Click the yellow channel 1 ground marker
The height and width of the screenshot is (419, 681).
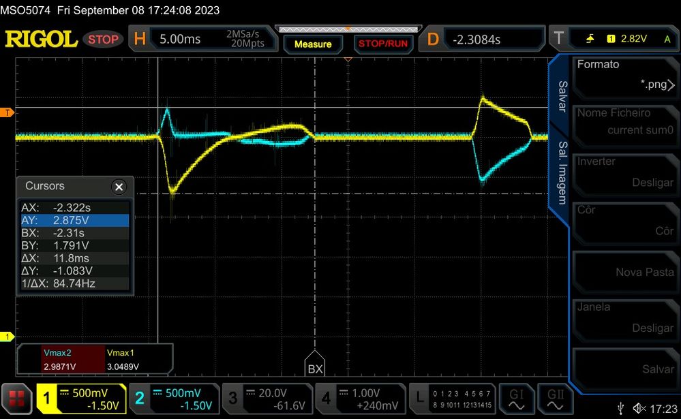point(7,337)
